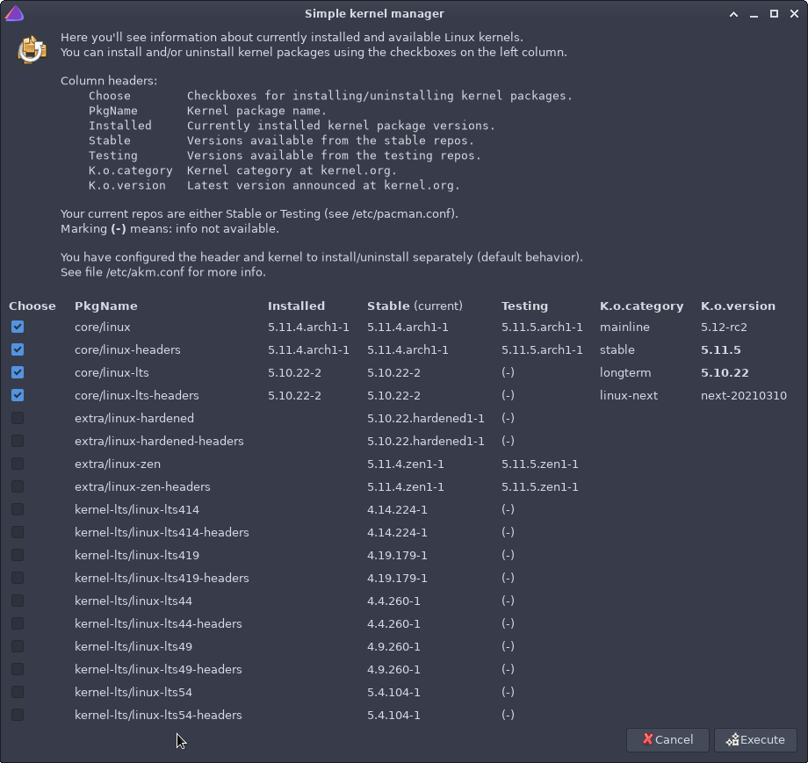Check the kernel-lts/linux-lts419-headers box

click(18, 578)
